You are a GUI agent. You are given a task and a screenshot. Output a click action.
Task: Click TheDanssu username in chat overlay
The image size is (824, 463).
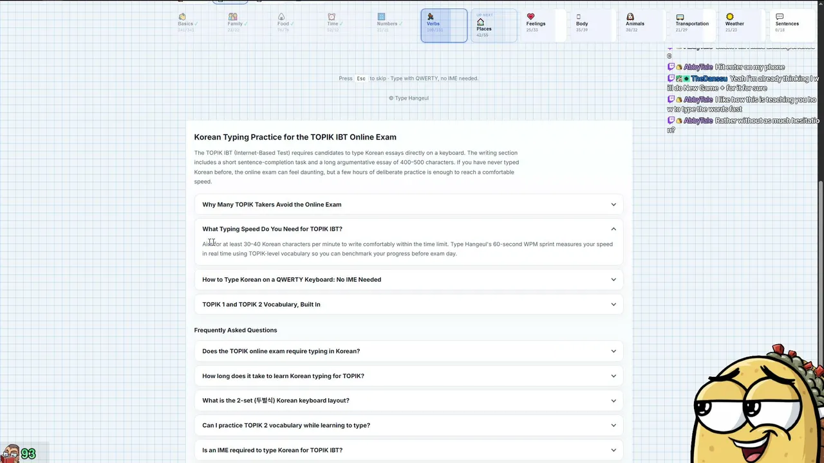click(709, 78)
